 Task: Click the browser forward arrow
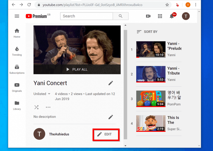[x=21, y=5]
